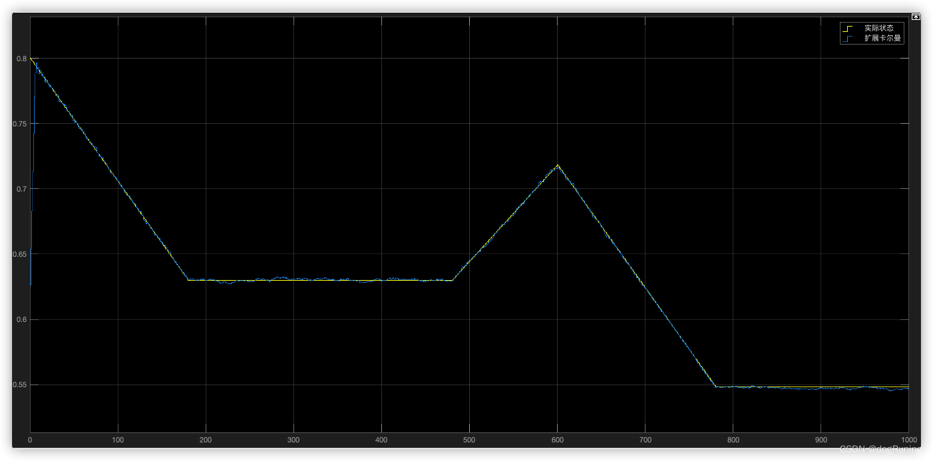Click the blue line marker in the legend
This screenshot has width=933, height=461.
click(x=847, y=39)
